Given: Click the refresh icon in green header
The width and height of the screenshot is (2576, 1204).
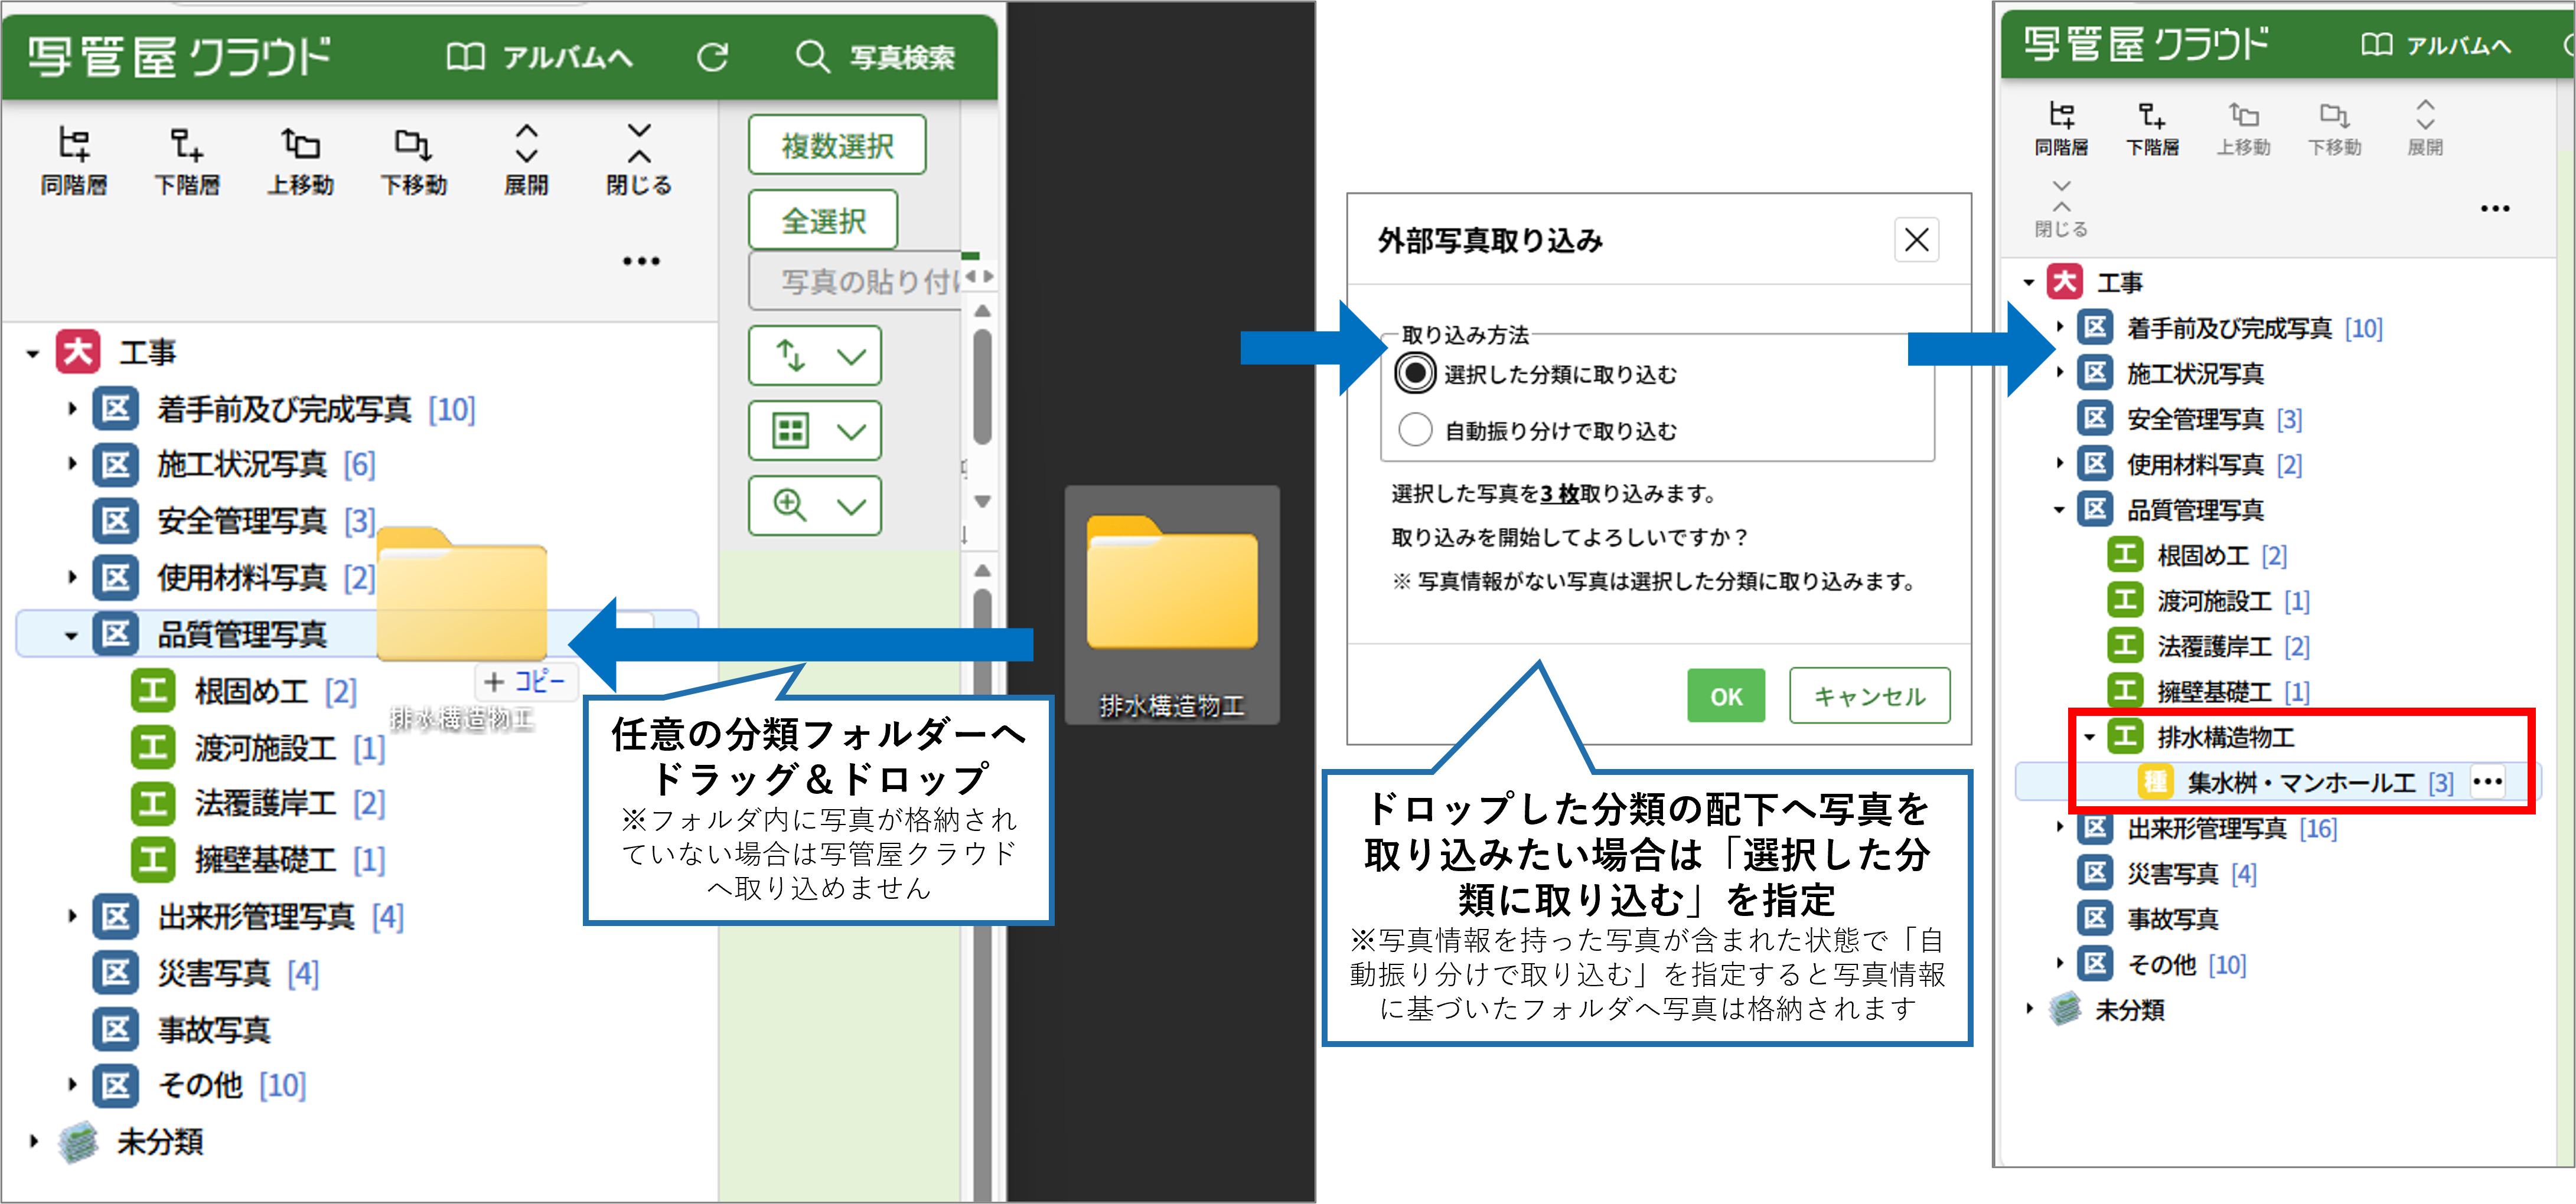Looking at the screenshot, I should 712,57.
